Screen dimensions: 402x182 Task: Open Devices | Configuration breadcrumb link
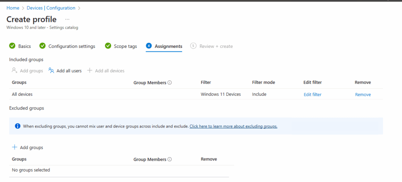click(51, 8)
